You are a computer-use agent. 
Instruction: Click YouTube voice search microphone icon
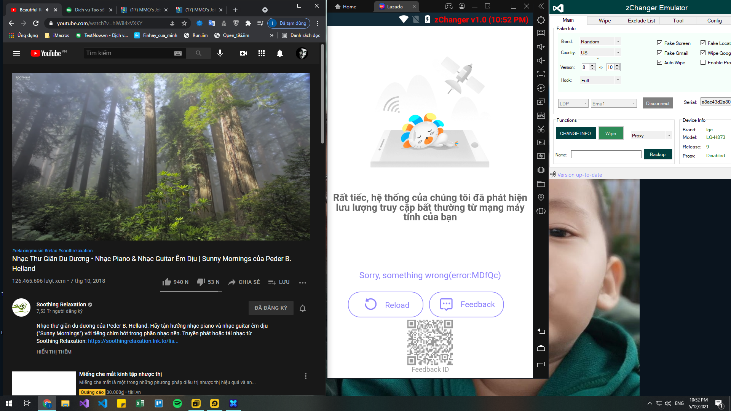(220, 53)
